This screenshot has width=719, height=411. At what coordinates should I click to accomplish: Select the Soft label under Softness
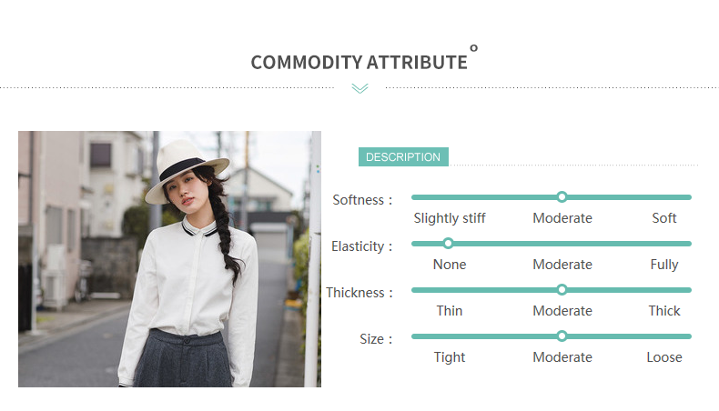664,218
